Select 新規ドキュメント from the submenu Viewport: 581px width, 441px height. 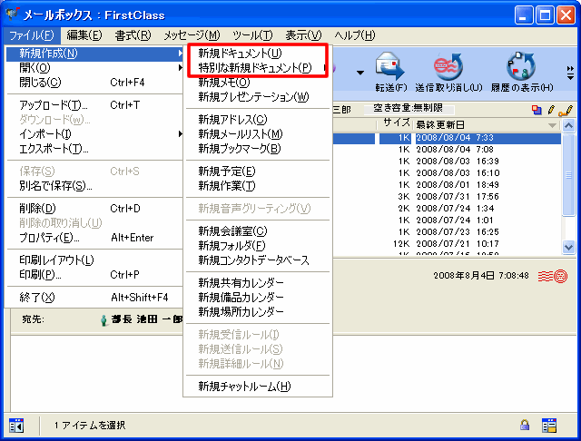pyautogui.click(x=240, y=54)
